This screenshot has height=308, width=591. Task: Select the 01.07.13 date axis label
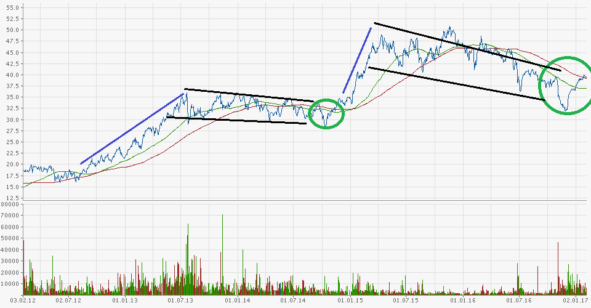click(x=180, y=301)
